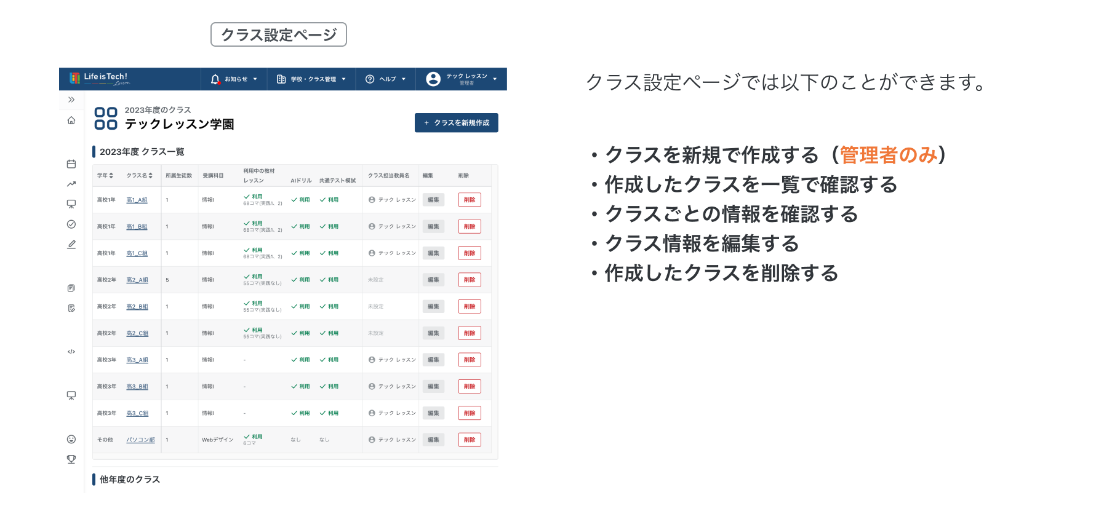Viewport: 1120px width, 514px height.
Task: Click the trending chart icon in sidebar
Action: click(71, 184)
